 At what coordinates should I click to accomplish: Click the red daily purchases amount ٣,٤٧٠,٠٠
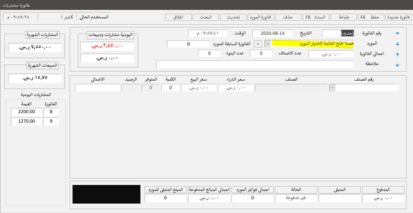pyautogui.click(x=107, y=47)
